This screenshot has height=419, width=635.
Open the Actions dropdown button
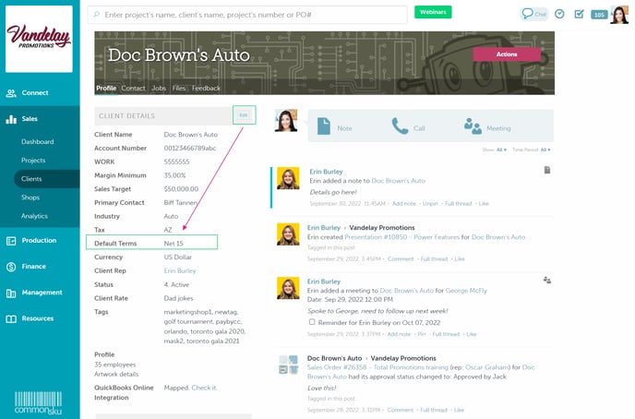[x=506, y=54]
